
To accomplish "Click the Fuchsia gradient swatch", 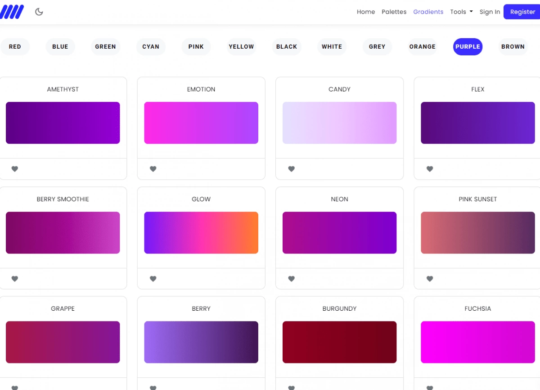I will (477, 342).
